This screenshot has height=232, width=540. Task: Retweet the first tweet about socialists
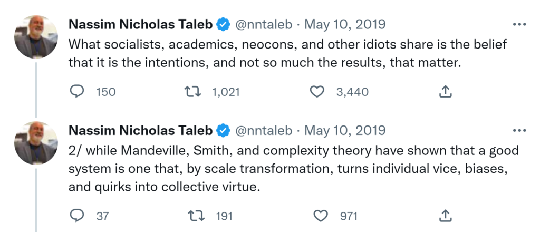pos(194,92)
